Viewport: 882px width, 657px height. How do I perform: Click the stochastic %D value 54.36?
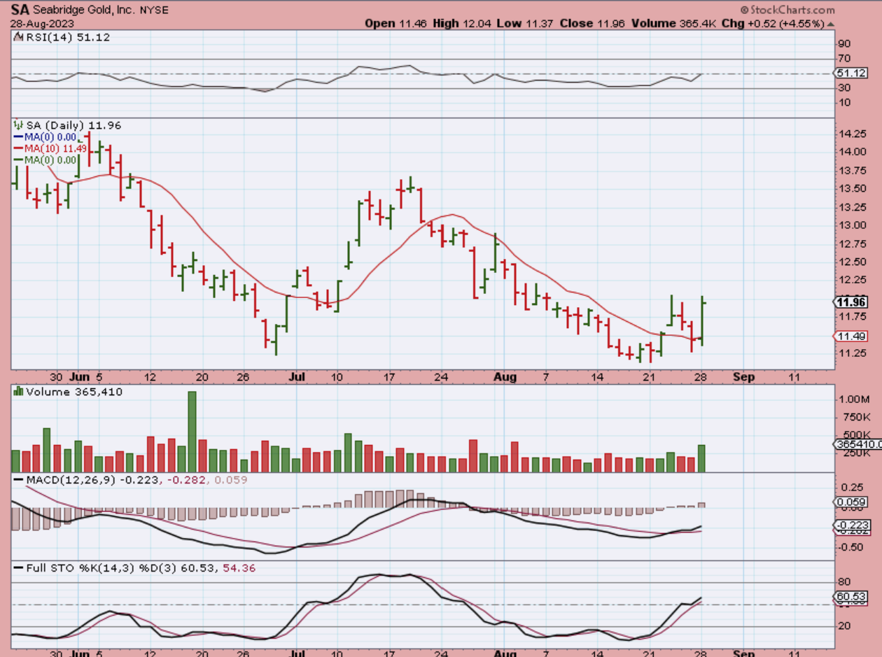tap(239, 568)
